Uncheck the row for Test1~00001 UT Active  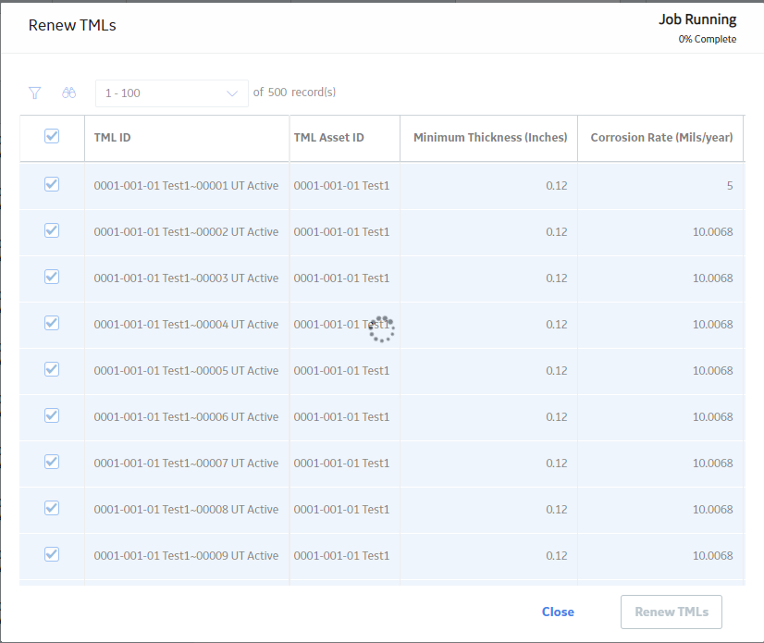(52, 184)
